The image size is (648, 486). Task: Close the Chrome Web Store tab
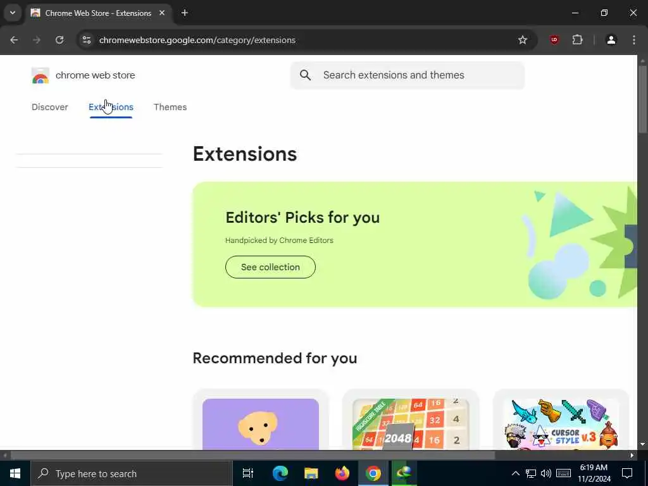tap(162, 13)
